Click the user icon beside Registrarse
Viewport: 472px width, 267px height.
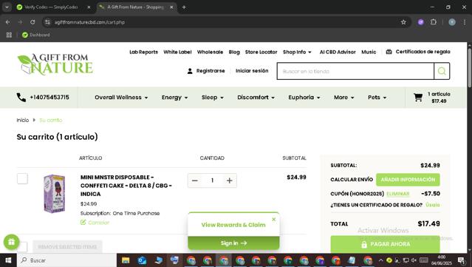pos(190,71)
